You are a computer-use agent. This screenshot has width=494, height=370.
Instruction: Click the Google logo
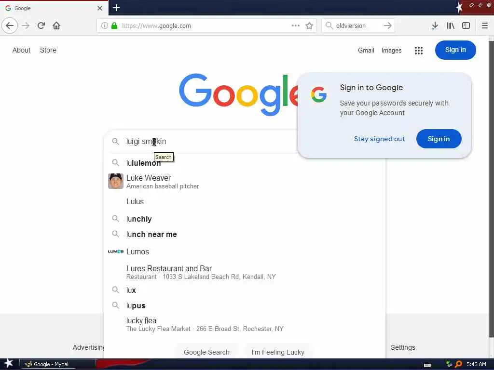[238, 94]
